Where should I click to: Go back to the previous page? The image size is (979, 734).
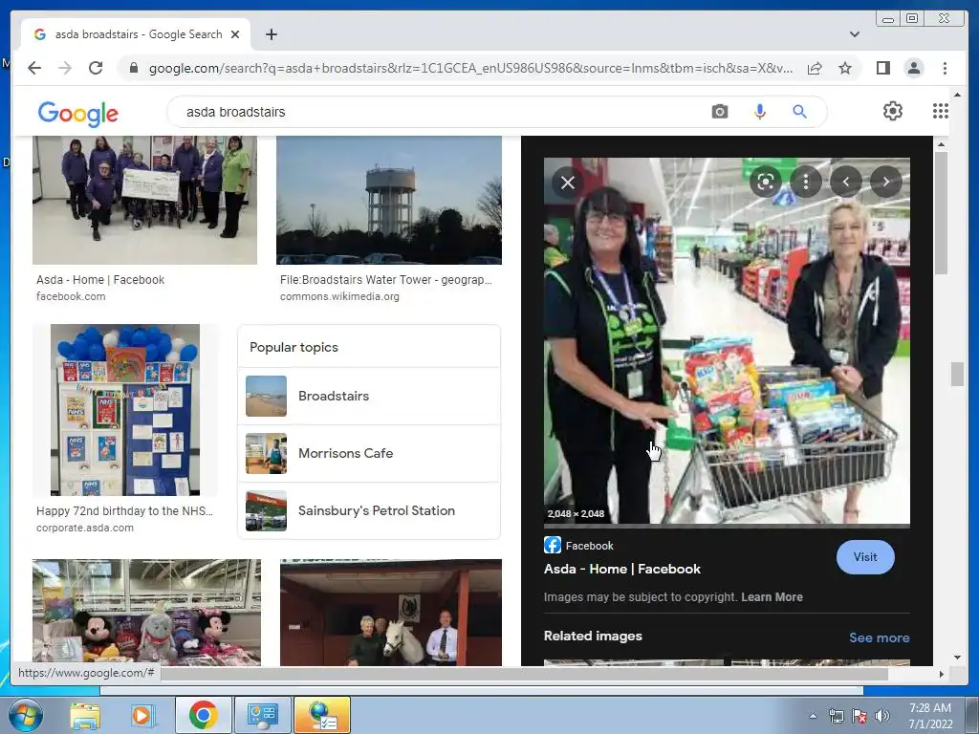click(x=34, y=68)
